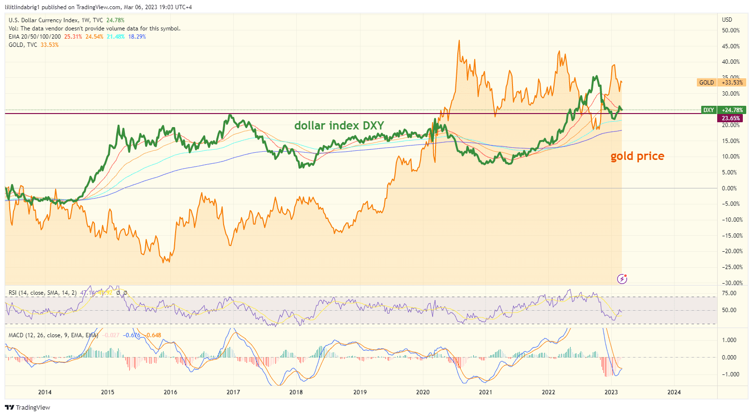Open the RSI indicator legend settings
This screenshot has height=416, width=753.
[43, 293]
